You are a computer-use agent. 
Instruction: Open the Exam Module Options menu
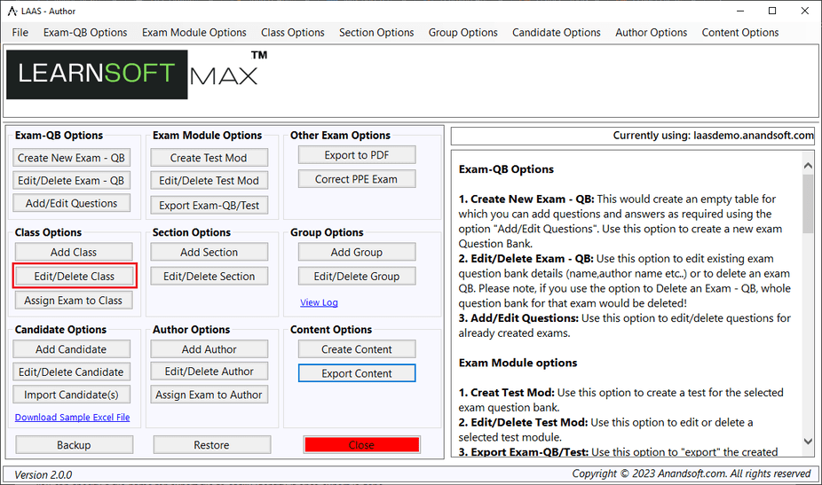[x=194, y=33]
